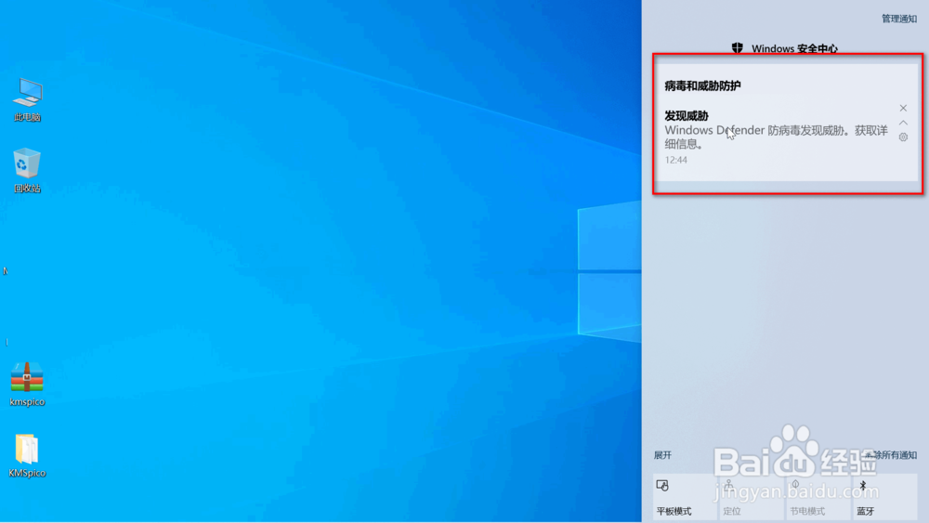The image size is (929, 523).
Task: Toggle 定位 location quick action tile
Action: click(752, 497)
